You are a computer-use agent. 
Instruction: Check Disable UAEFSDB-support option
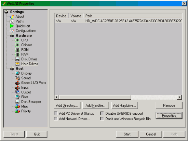click(102, 113)
